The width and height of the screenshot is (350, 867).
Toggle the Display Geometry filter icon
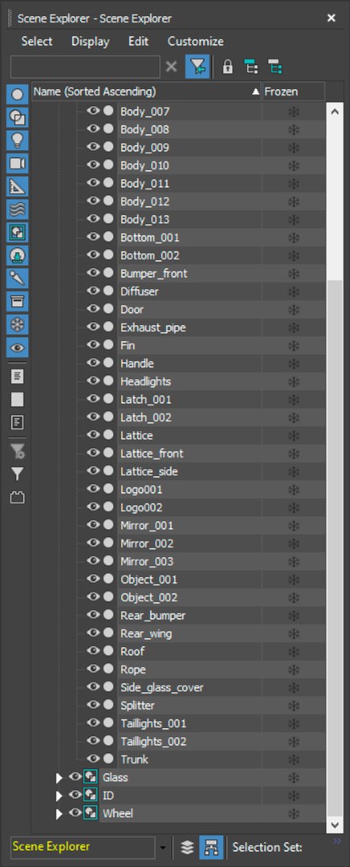18,95
